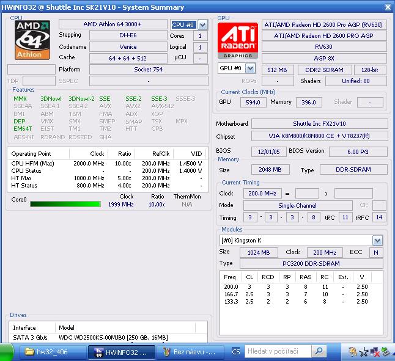Click the 396.0 memory clock value
The height and width of the screenshot is (361, 395).
(309, 103)
